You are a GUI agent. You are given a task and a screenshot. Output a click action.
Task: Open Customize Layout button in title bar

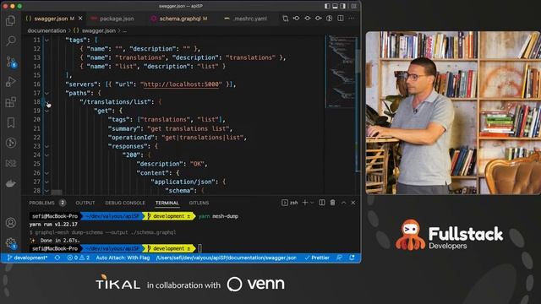(x=353, y=6)
